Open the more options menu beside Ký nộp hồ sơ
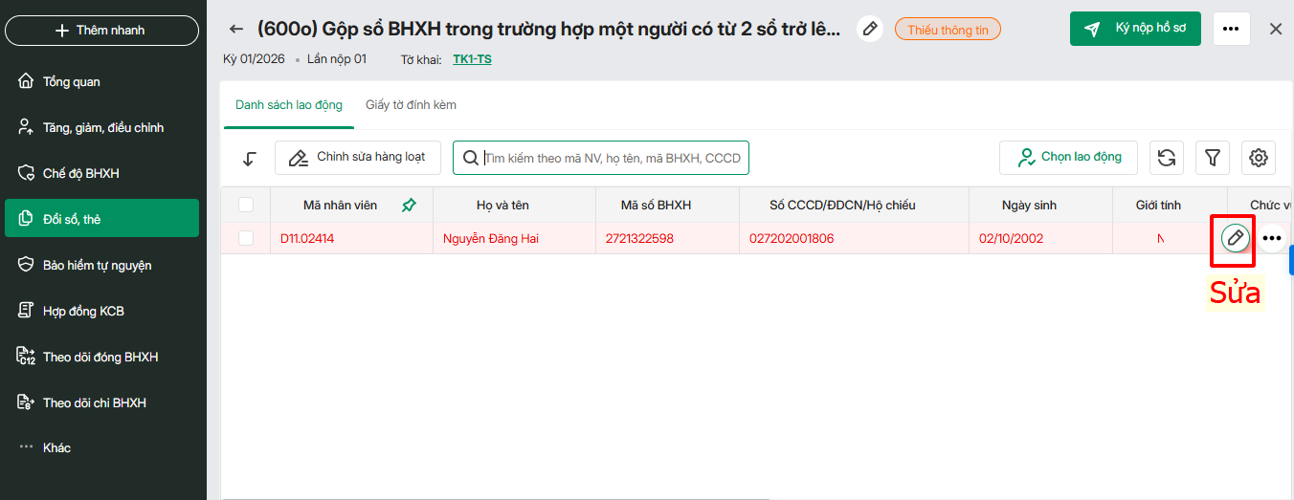This screenshot has width=1294, height=500. [1231, 30]
